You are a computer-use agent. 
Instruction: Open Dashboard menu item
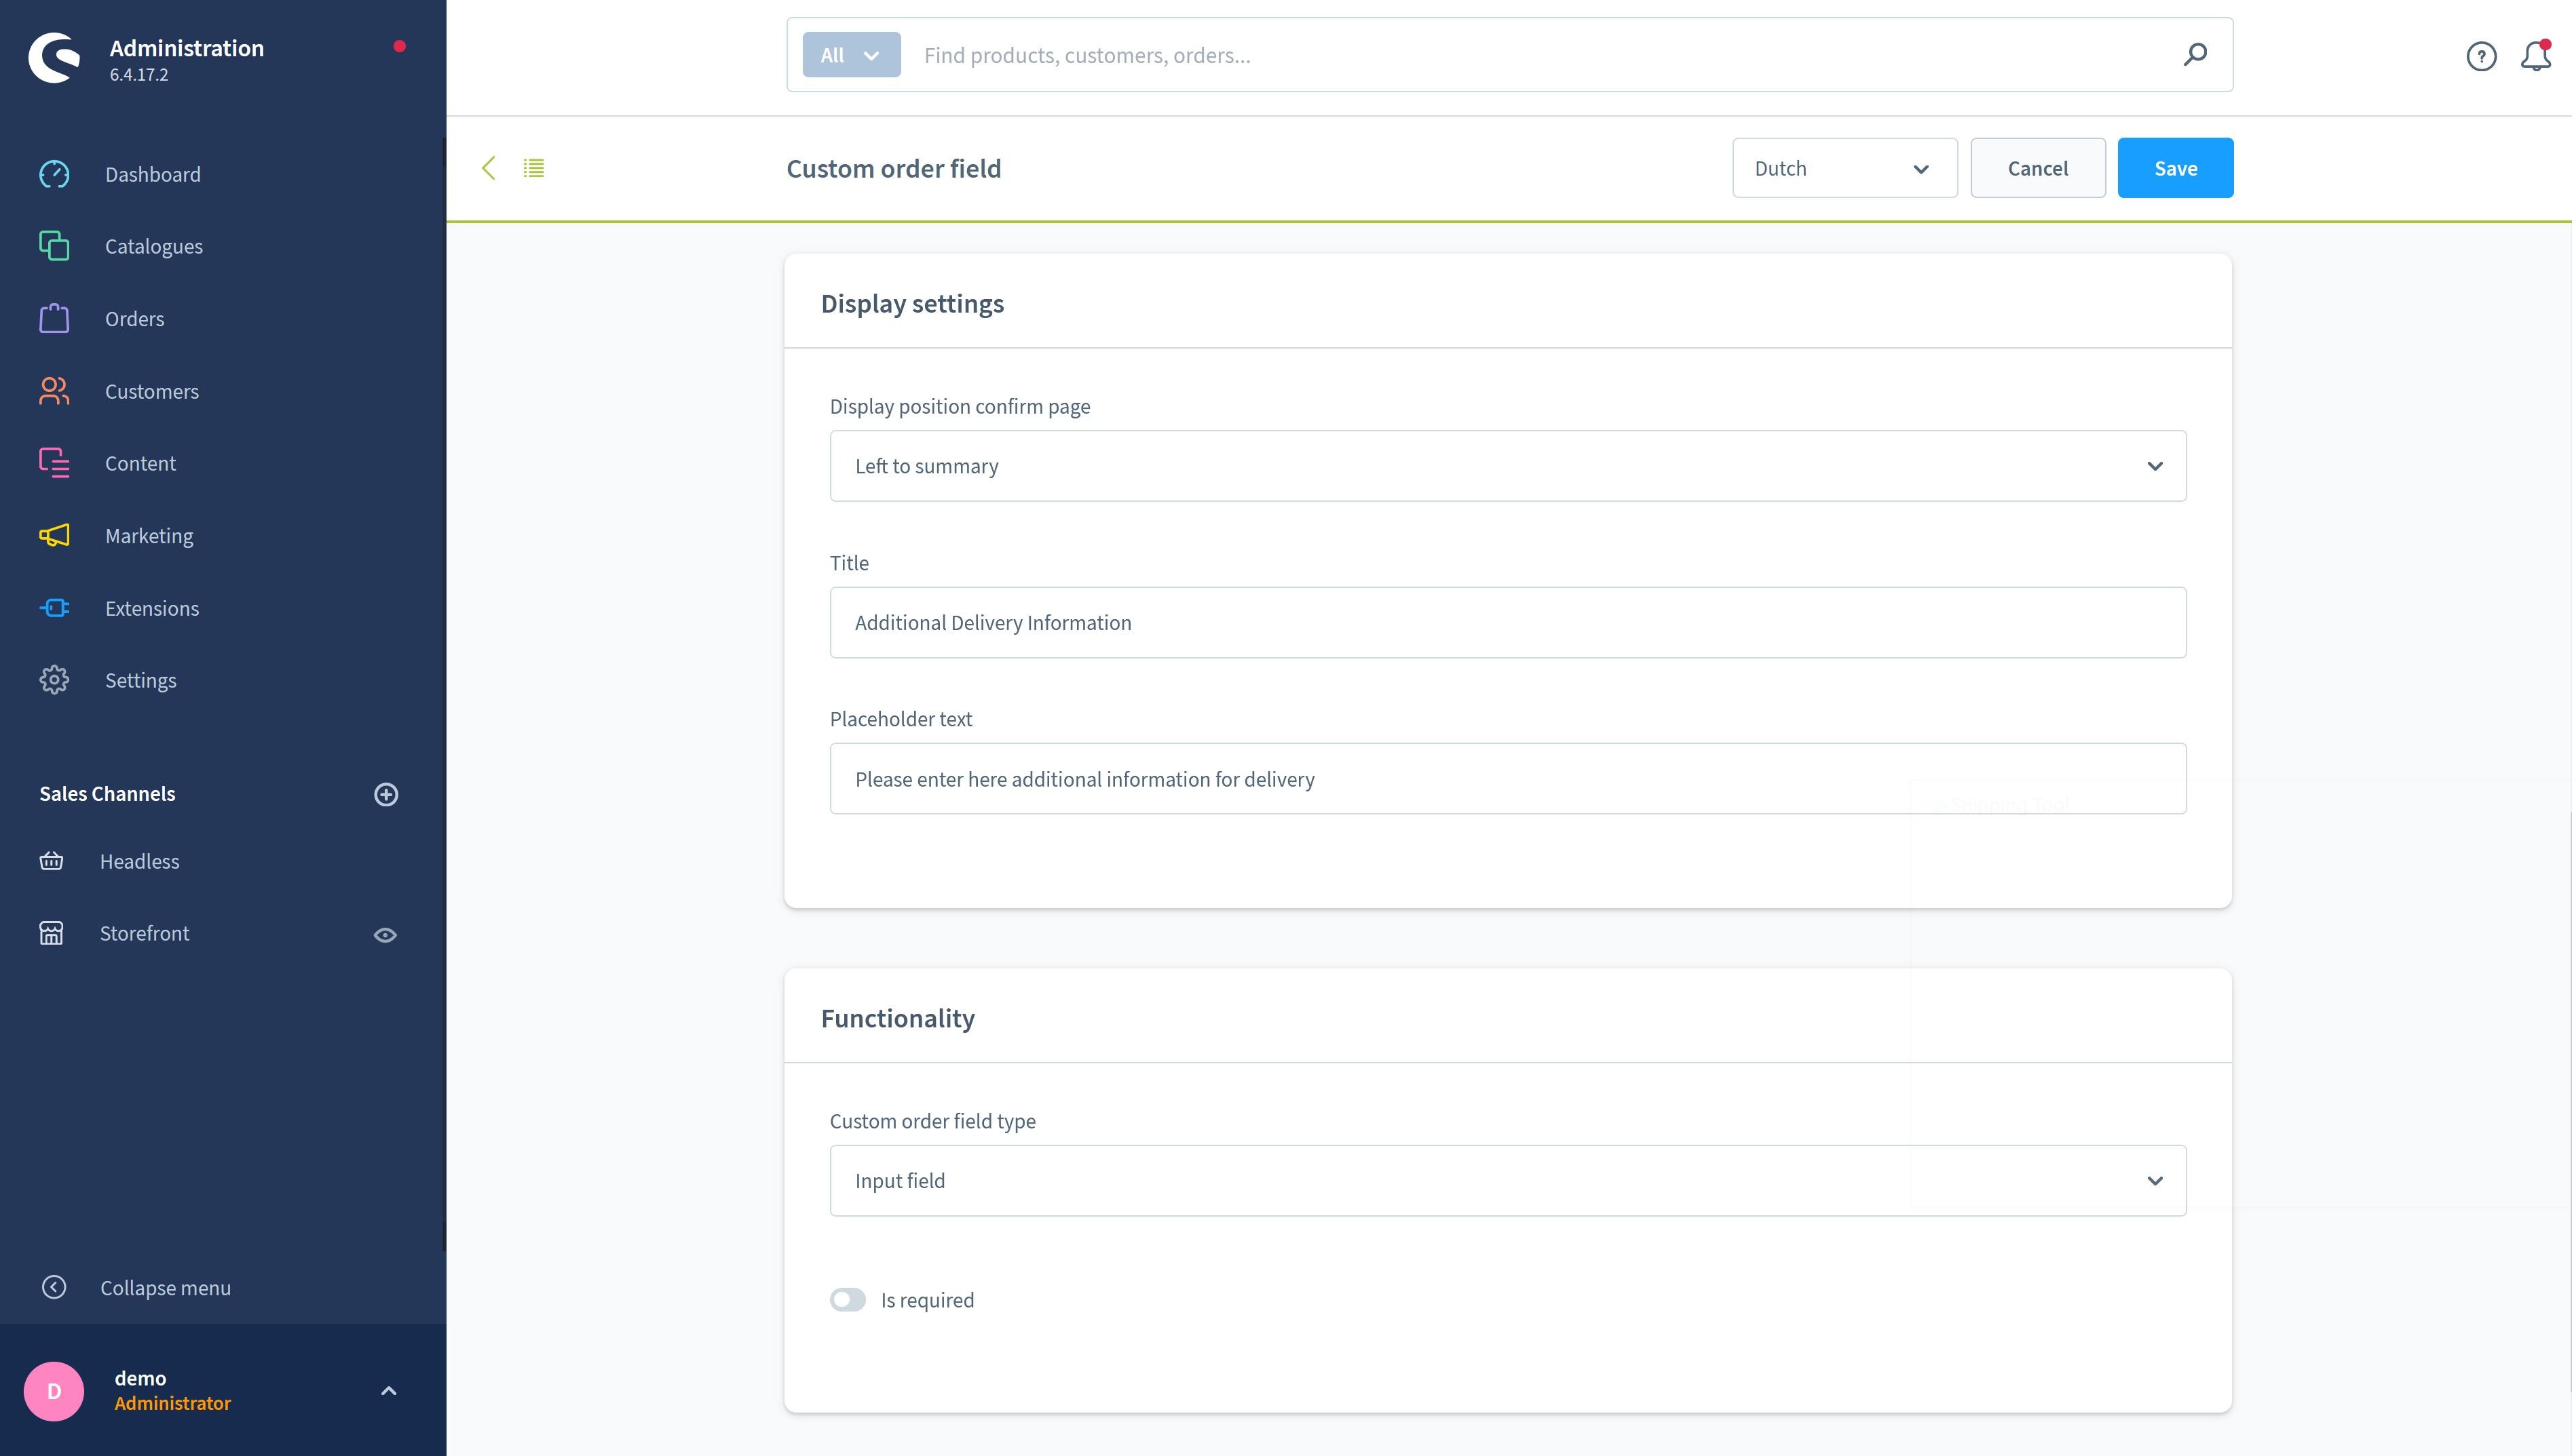(x=153, y=174)
